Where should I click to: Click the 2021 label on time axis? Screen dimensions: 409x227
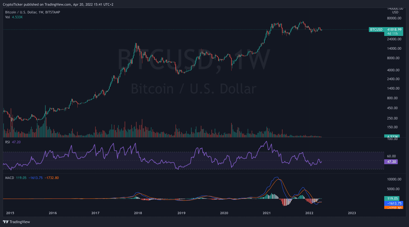[267, 213]
